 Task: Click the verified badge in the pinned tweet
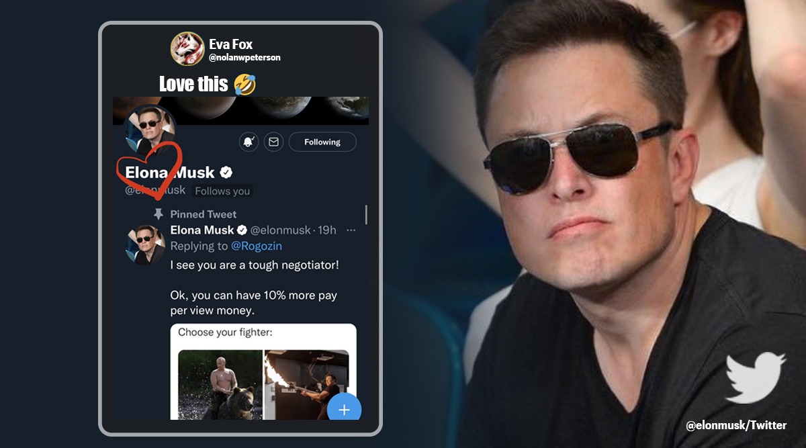point(241,230)
